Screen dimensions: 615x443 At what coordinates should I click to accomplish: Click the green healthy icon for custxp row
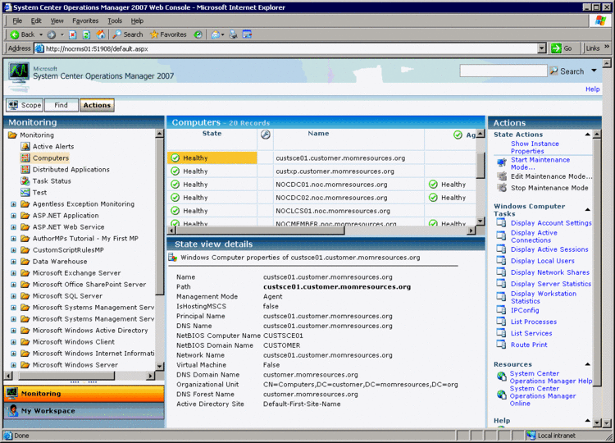(175, 171)
